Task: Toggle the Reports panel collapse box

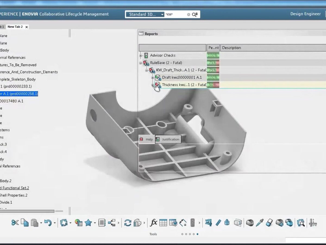Action: click(141, 33)
